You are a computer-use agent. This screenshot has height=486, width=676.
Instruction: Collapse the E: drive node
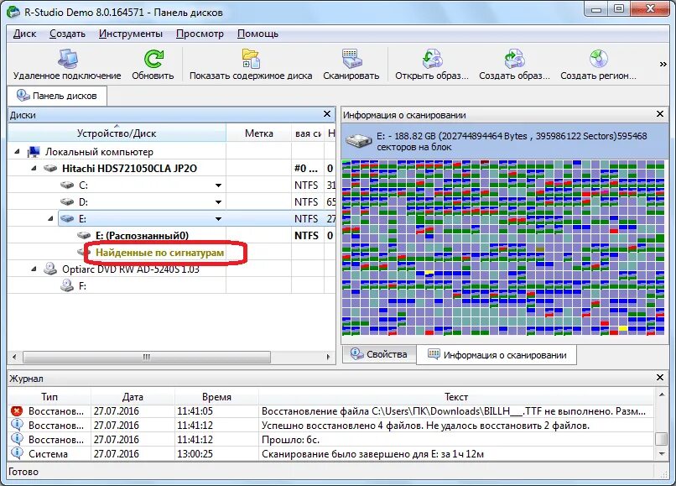coord(50,219)
